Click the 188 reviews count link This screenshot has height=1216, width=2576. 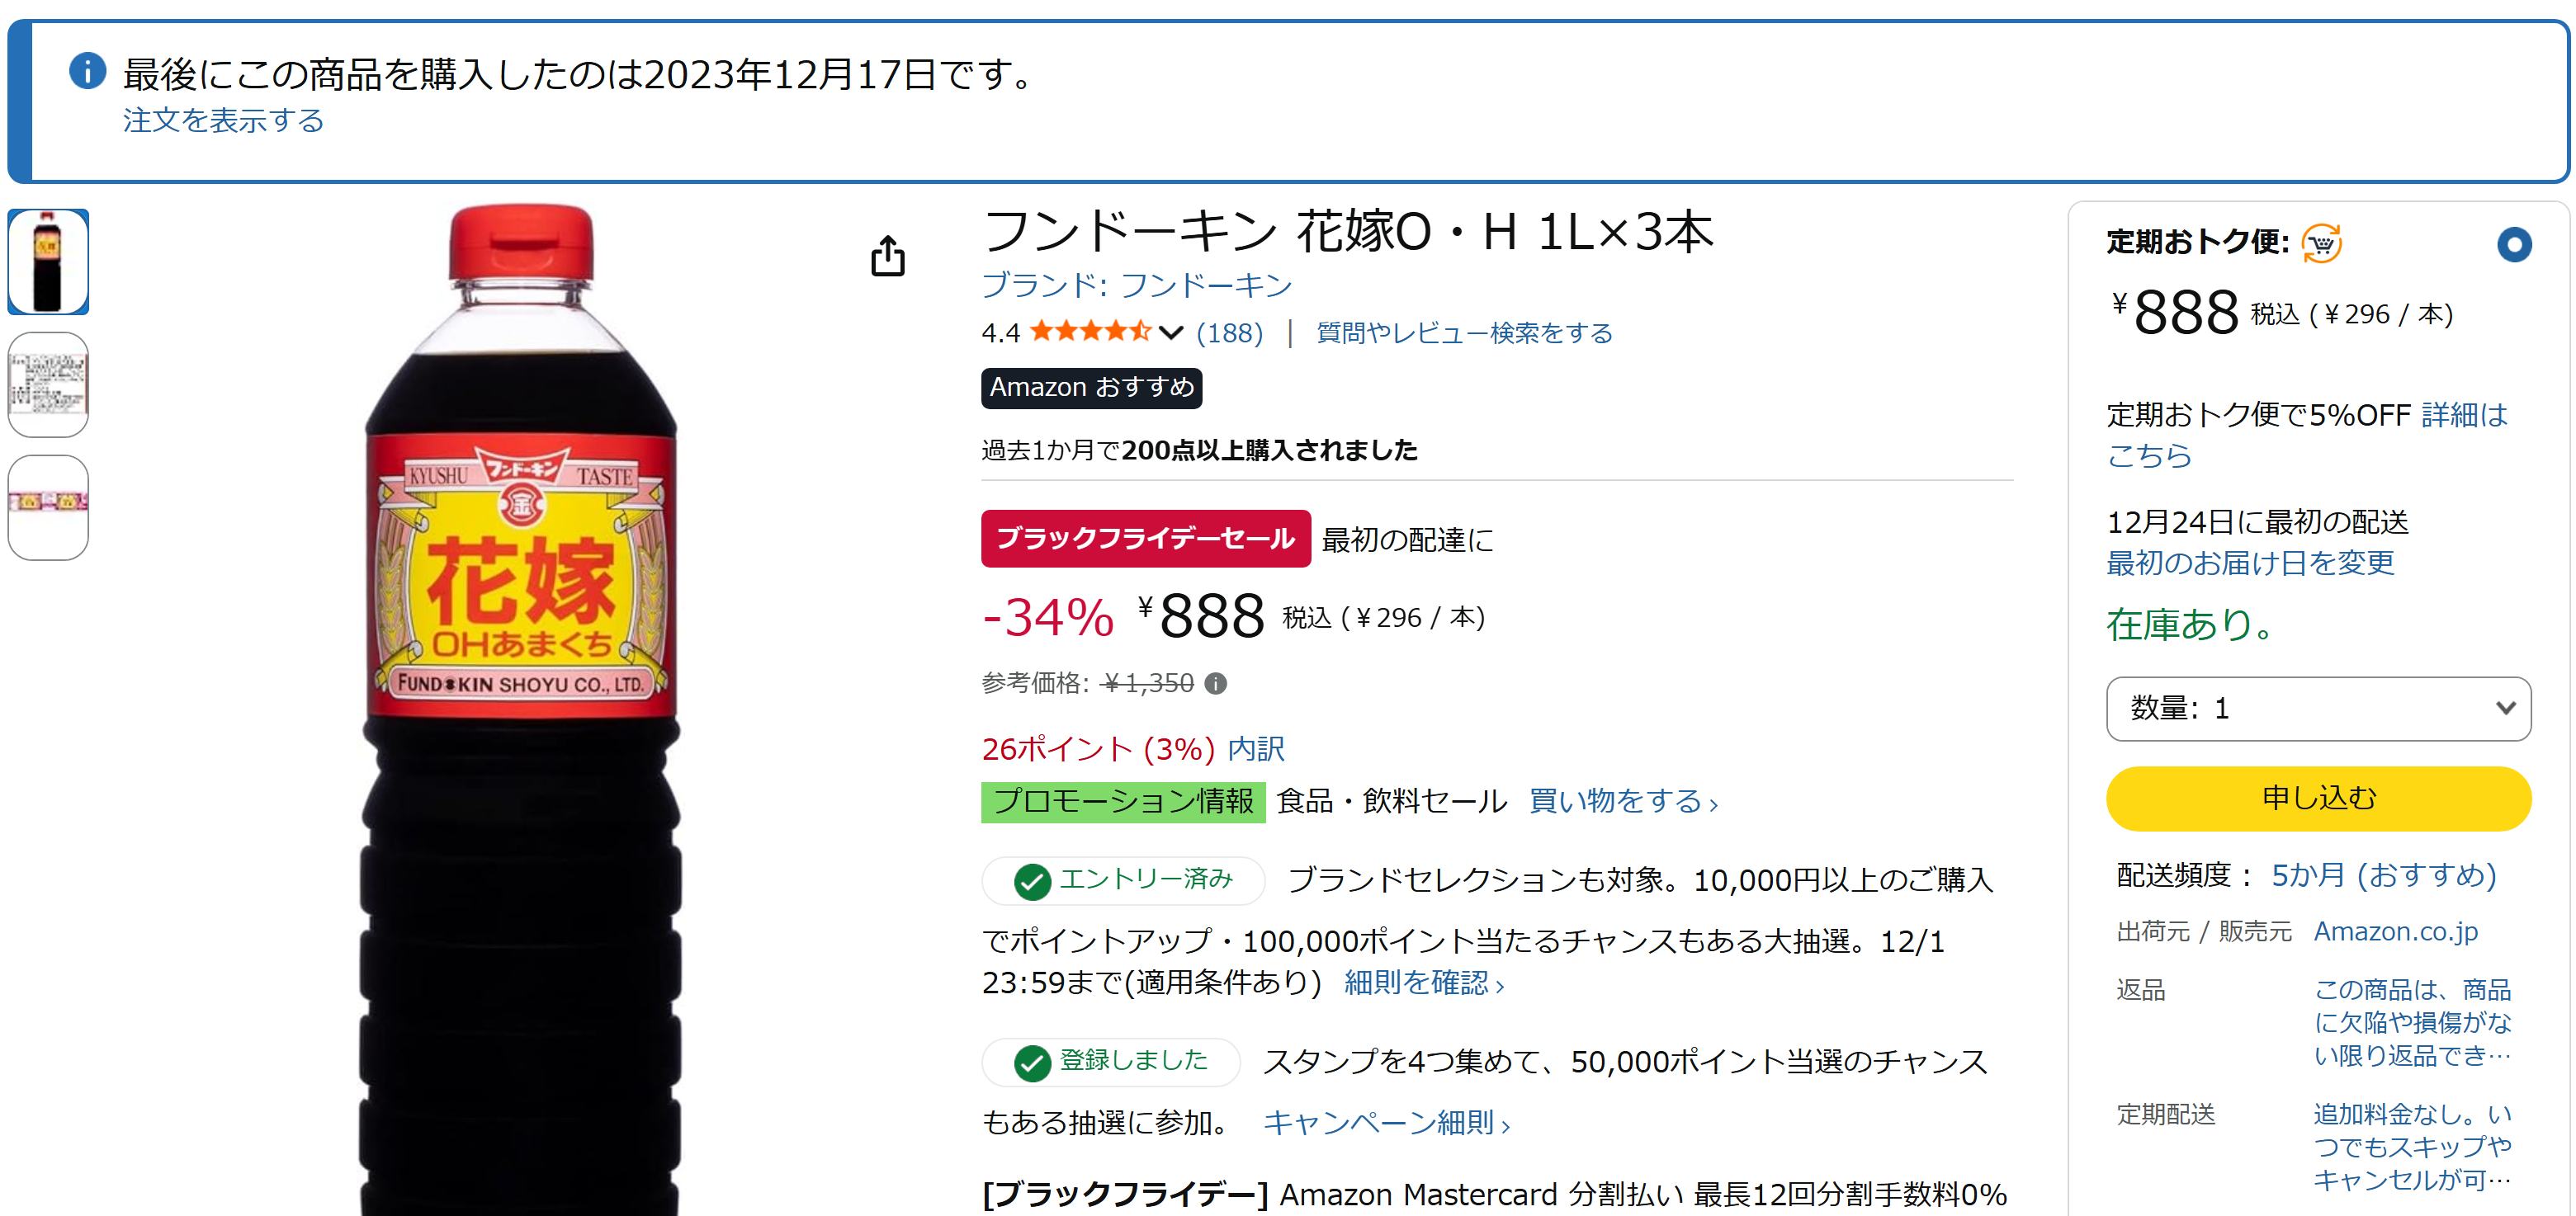click(x=1229, y=332)
